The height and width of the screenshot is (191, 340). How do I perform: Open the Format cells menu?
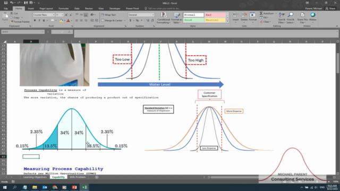coord(253,17)
